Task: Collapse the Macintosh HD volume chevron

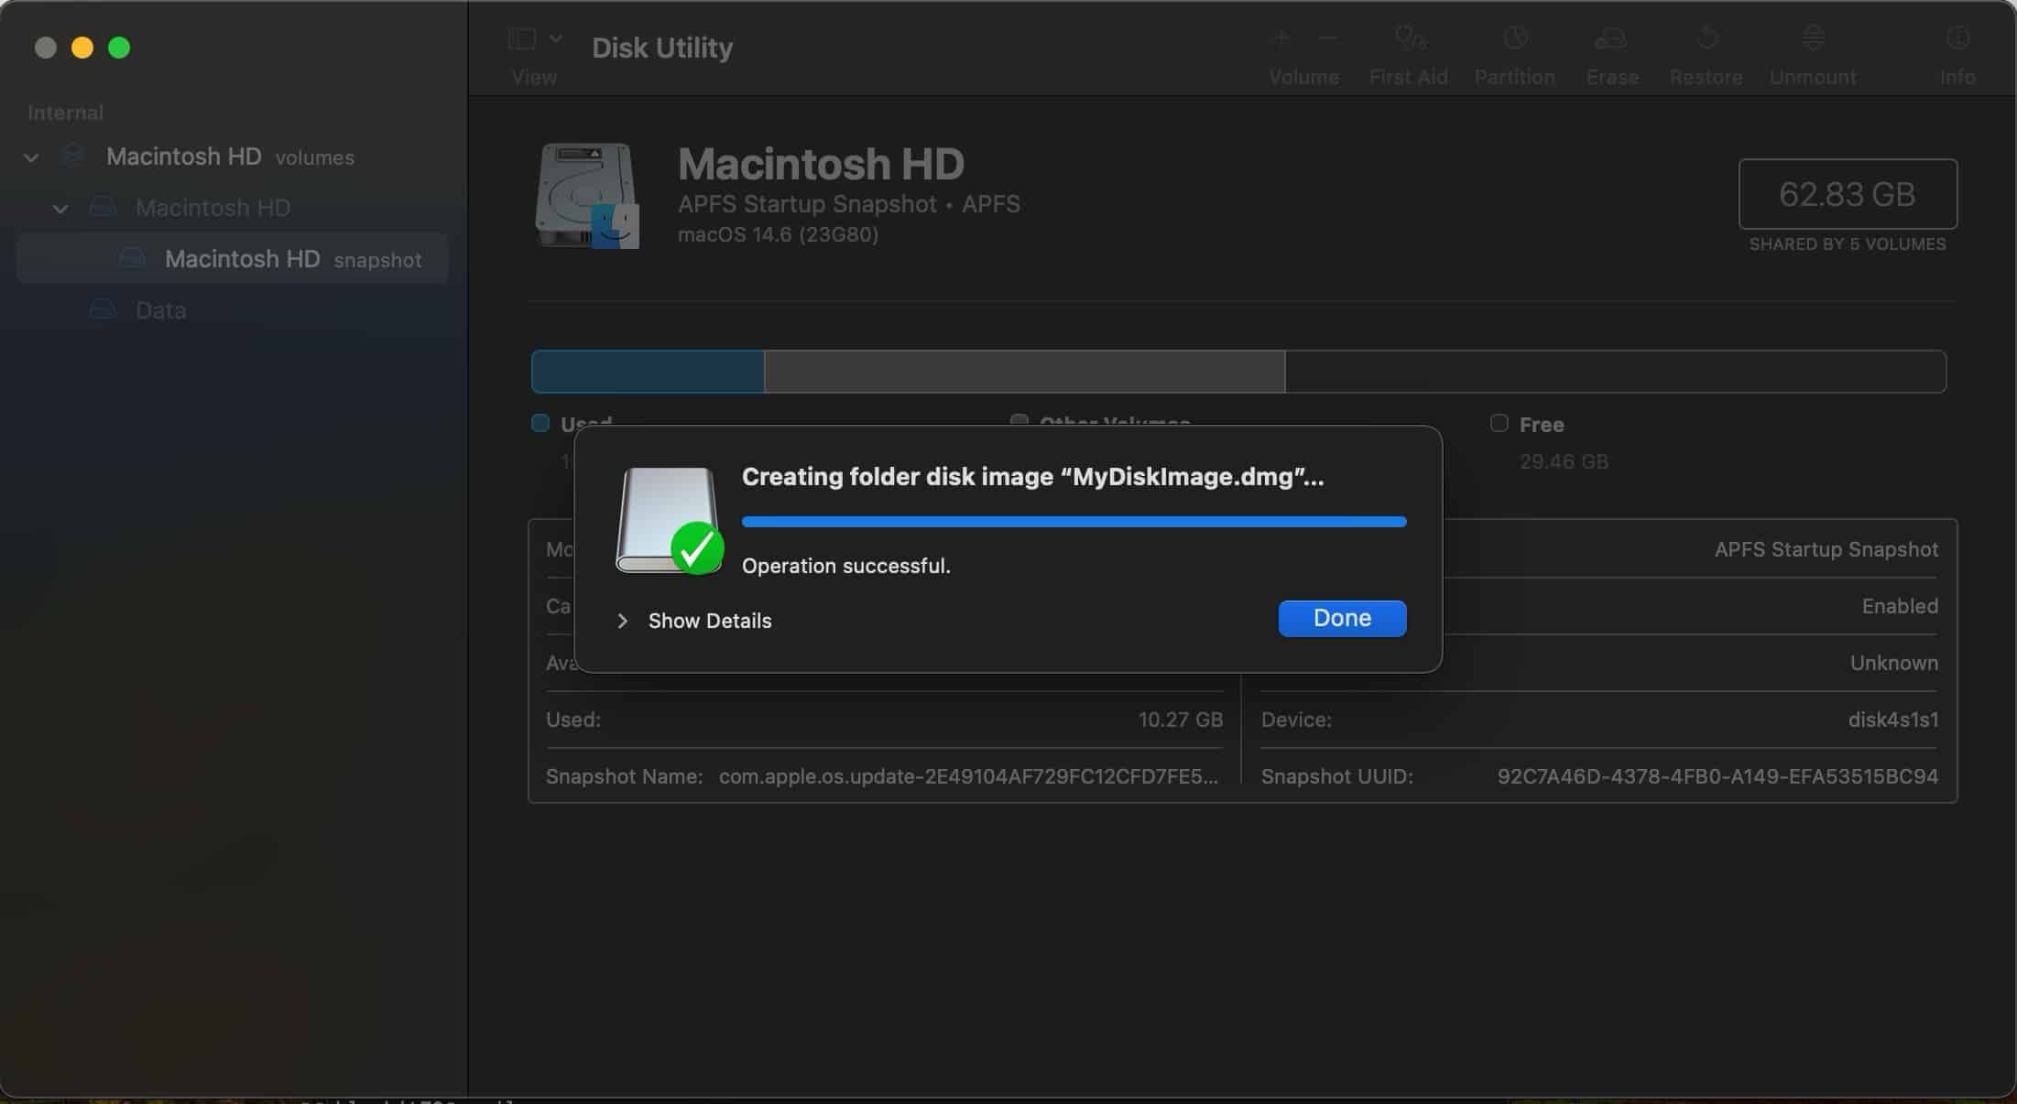Action: coord(60,209)
